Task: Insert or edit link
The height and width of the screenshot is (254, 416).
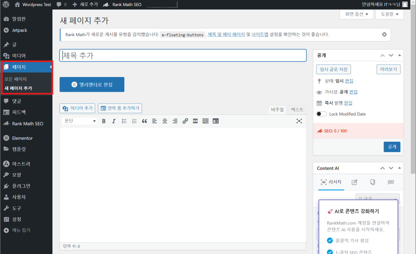Action: (x=185, y=121)
